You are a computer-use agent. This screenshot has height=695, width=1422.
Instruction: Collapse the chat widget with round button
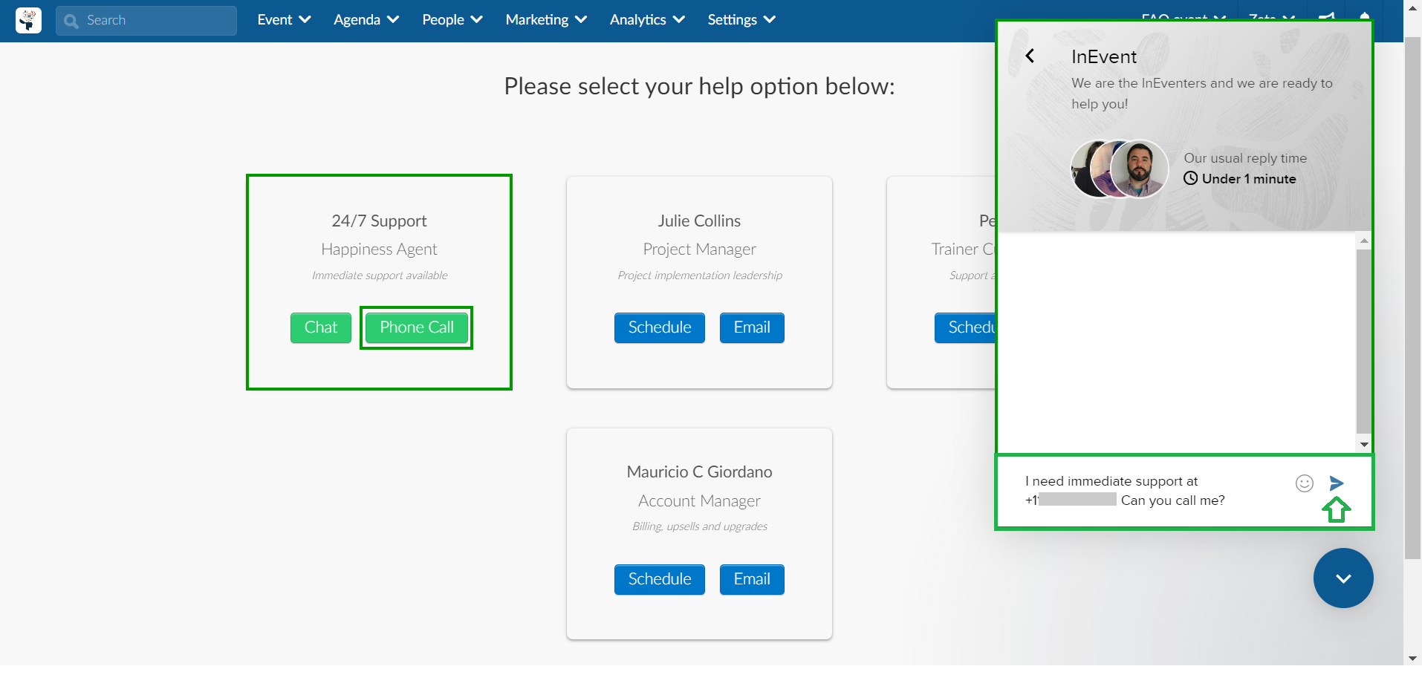click(1343, 578)
